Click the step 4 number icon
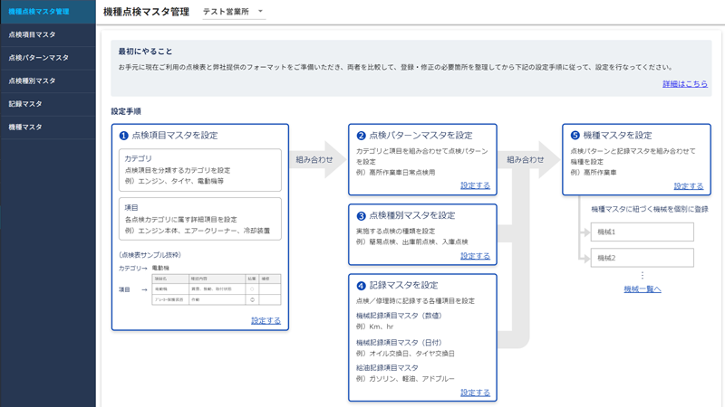 (x=361, y=286)
